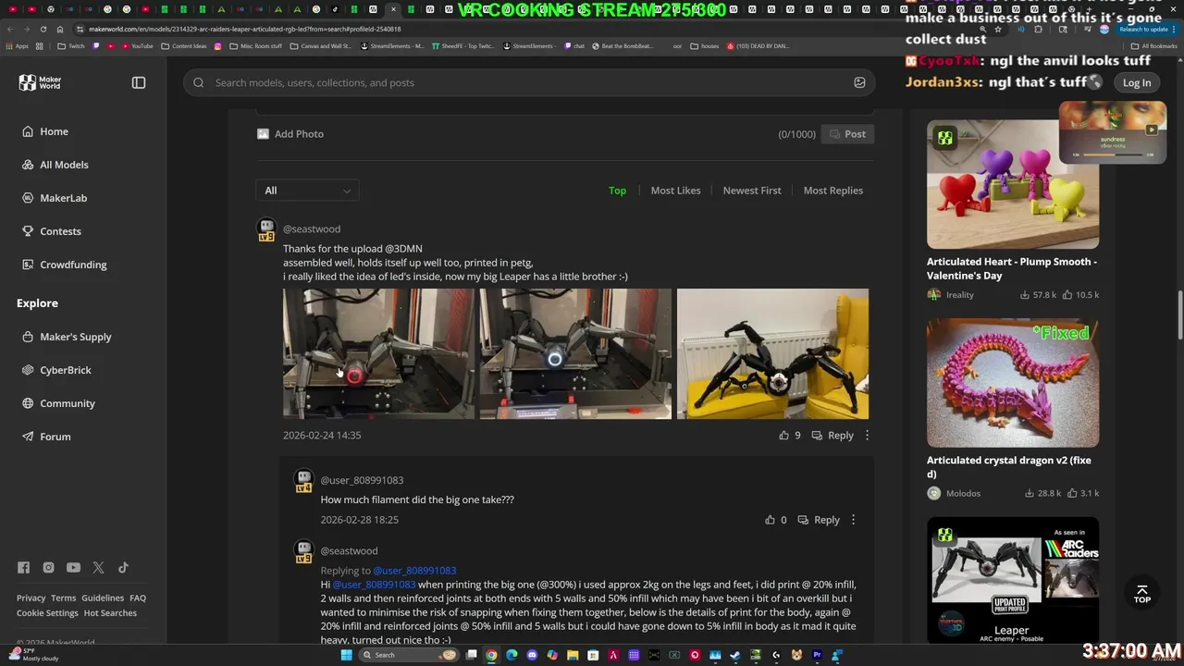Click the image search icon in search bar
This screenshot has width=1184, height=666.
pos(859,82)
